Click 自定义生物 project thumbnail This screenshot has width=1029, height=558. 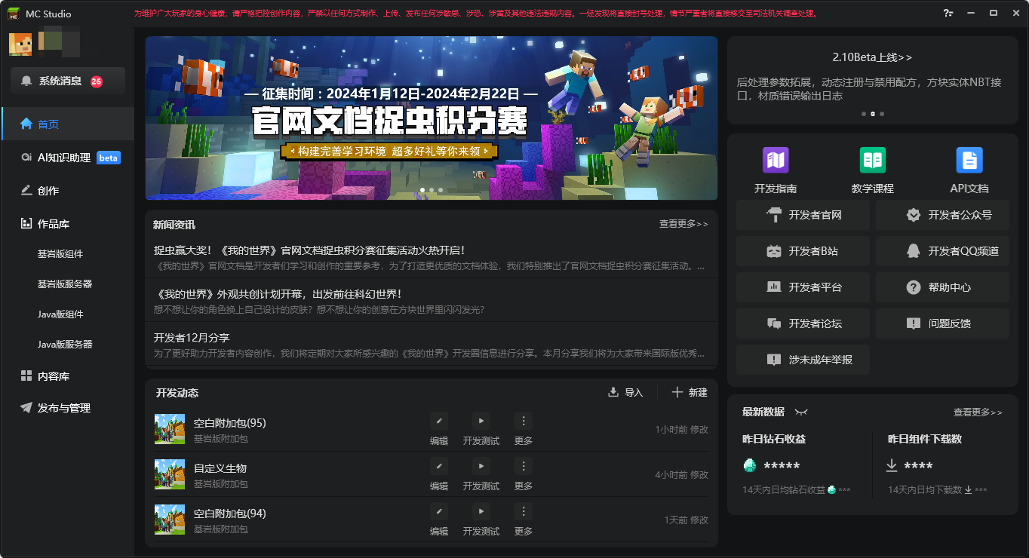click(x=170, y=474)
